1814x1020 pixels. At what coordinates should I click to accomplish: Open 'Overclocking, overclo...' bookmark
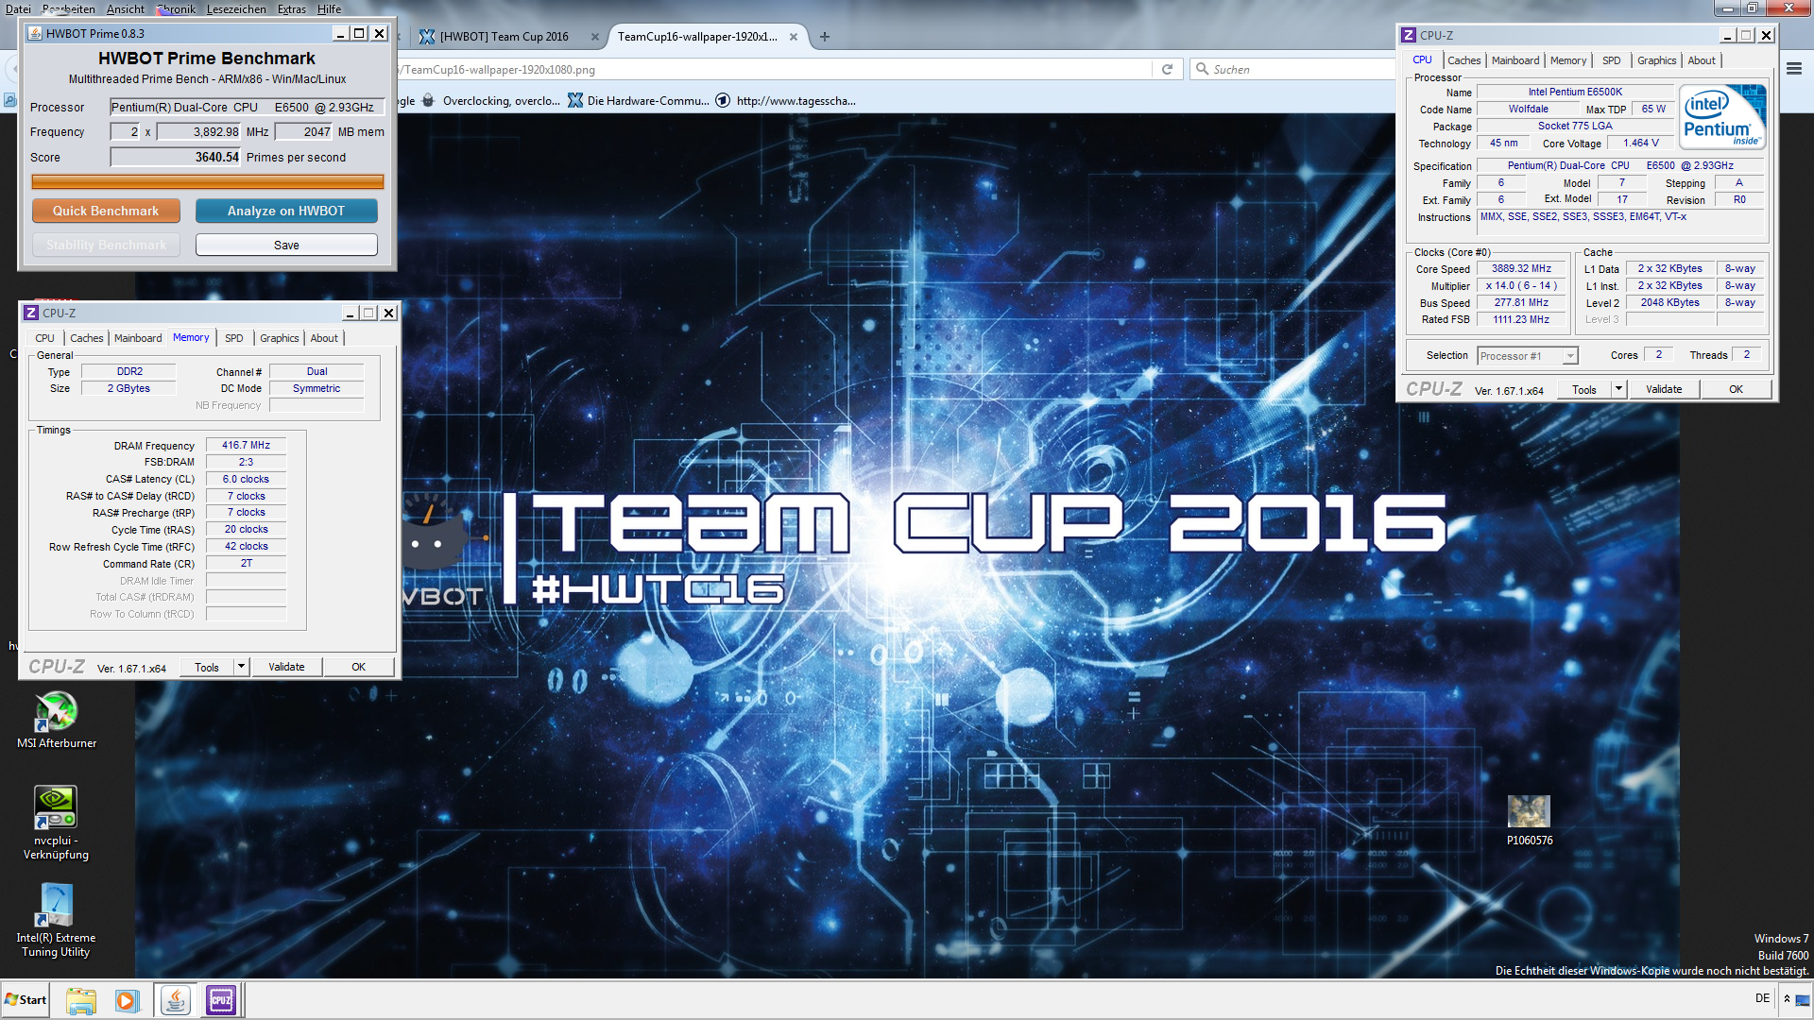pyautogui.click(x=490, y=101)
